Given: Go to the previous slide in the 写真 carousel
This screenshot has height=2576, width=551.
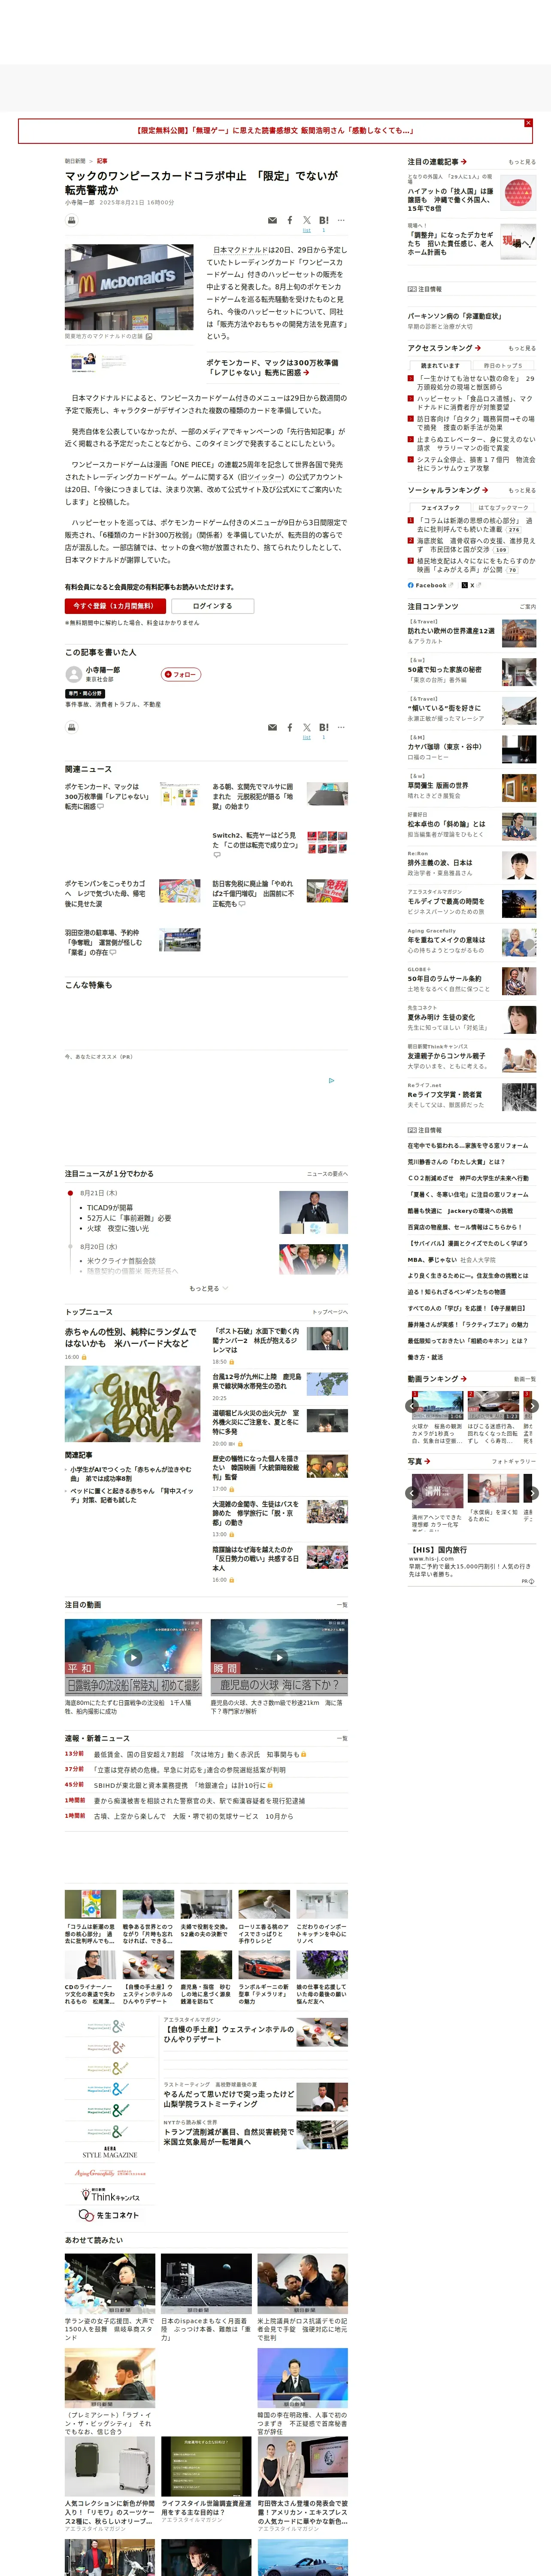Looking at the screenshot, I should pyautogui.click(x=412, y=1493).
